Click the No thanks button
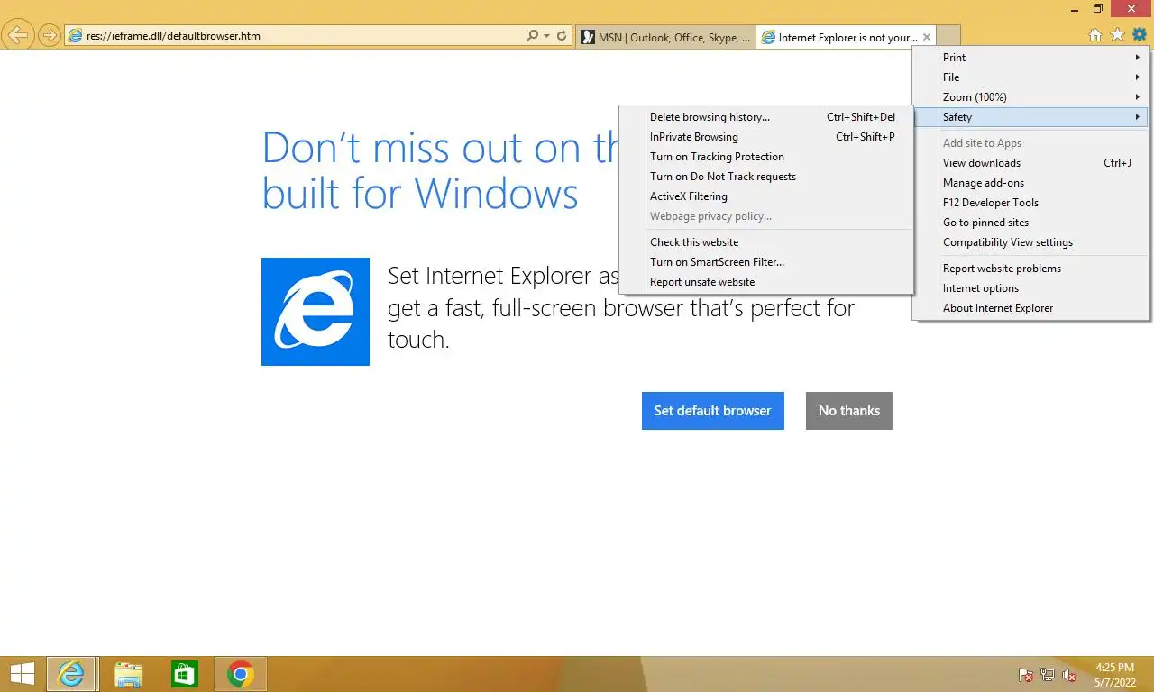 click(x=848, y=410)
